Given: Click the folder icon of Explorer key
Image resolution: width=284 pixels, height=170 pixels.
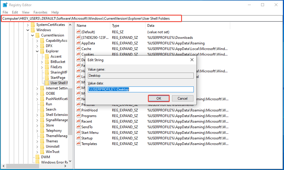Looking at the screenshot, I should tap(42, 51).
